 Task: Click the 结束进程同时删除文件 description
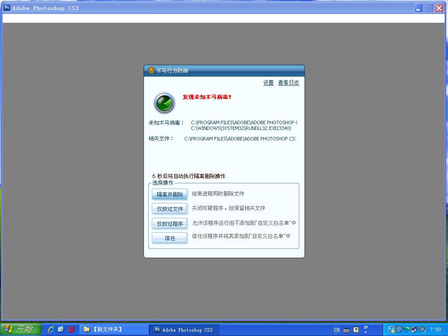[x=218, y=194]
